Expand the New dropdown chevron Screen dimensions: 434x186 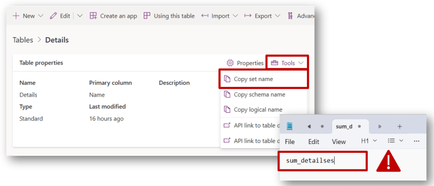(x=41, y=16)
